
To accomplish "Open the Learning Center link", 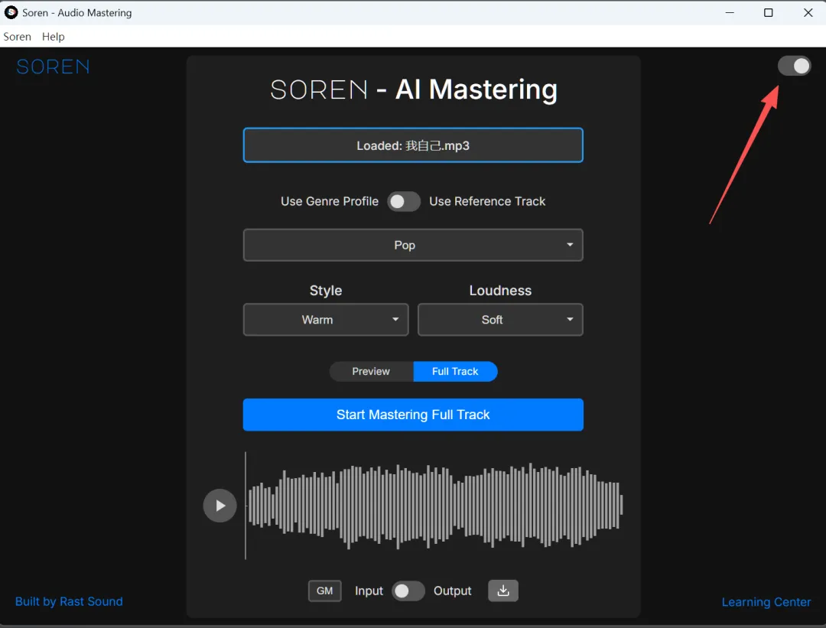I will coord(766,602).
